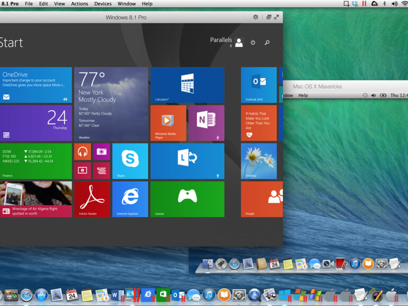The width and height of the screenshot is (408, 306).
Task: Open the Parallels user account menu
Action: (x=238, y=42)
